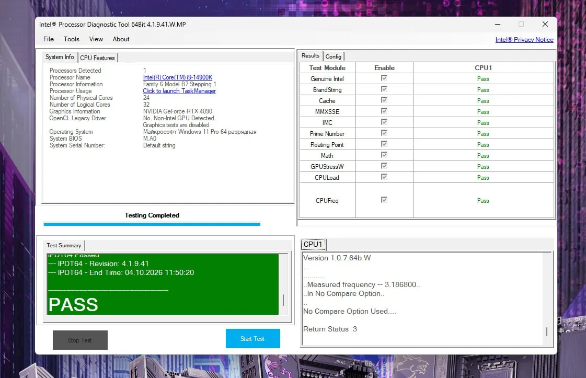Click the Testing Completed status label

click(x=152, y=215)
